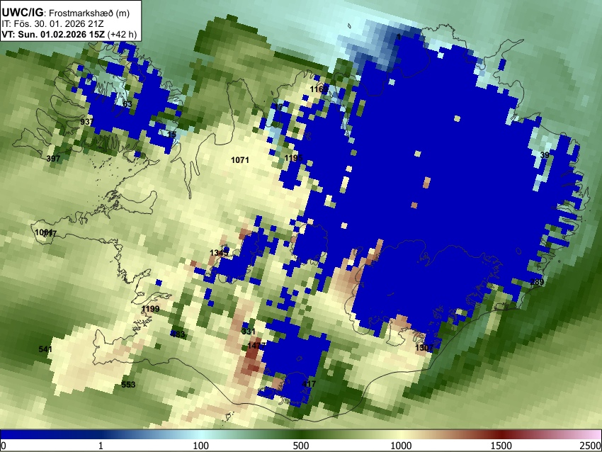Click the dark red color bar segment above 1500
Image resolution: width=602 pixels, height=452 pixels.
tap(501, 435)
